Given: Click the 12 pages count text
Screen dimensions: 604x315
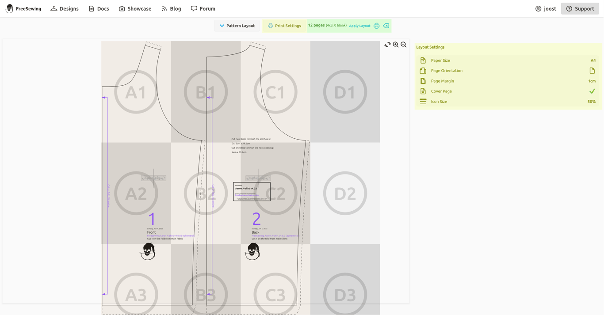Looking at the screenshot, I should pos(316,25).
